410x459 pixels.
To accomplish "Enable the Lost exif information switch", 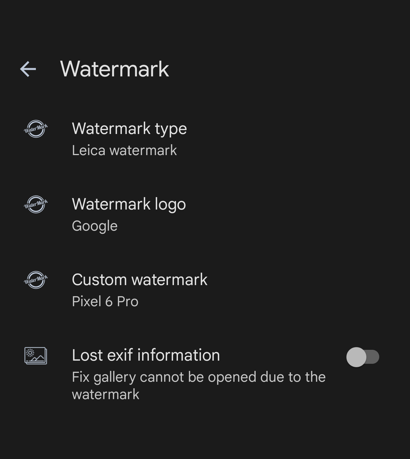I will 362,357.
